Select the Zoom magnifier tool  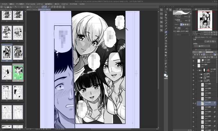coord(166,12)
